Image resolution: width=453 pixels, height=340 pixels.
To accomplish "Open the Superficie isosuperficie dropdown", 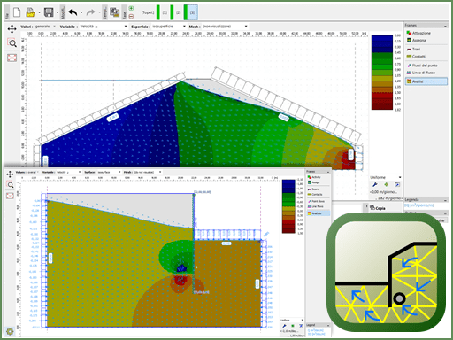I will point(169,27).
